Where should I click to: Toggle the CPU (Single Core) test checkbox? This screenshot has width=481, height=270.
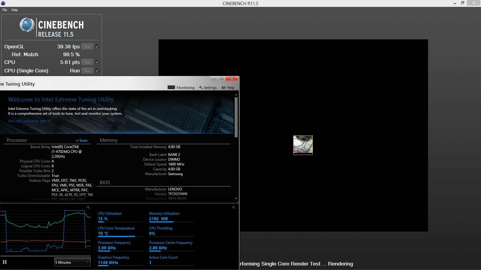(x=97, y=70)
